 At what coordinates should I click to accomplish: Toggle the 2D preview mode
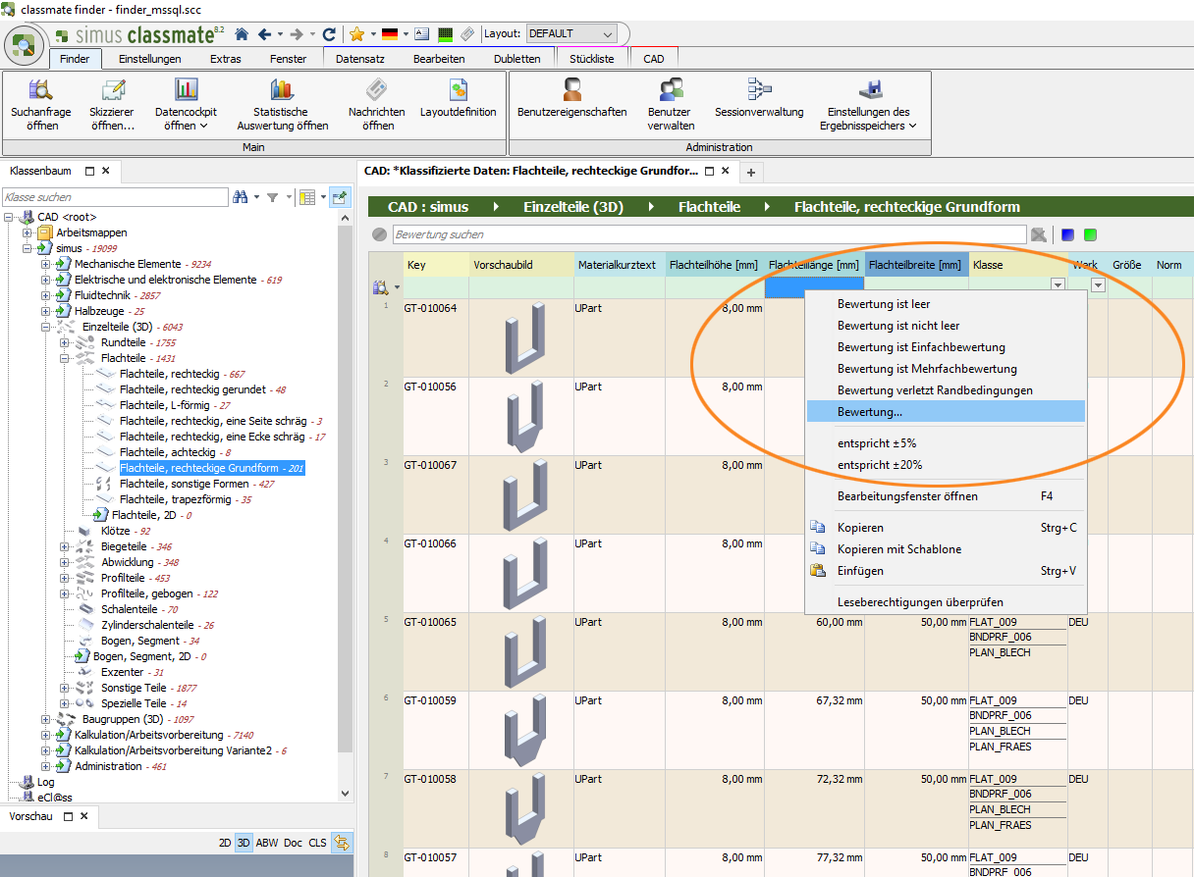click(225, 843)
